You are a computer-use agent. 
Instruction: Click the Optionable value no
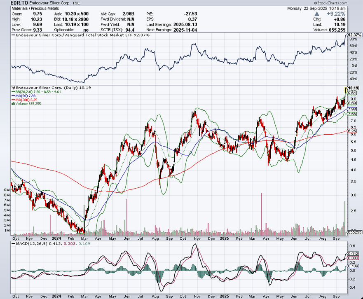tap(86, 30)
